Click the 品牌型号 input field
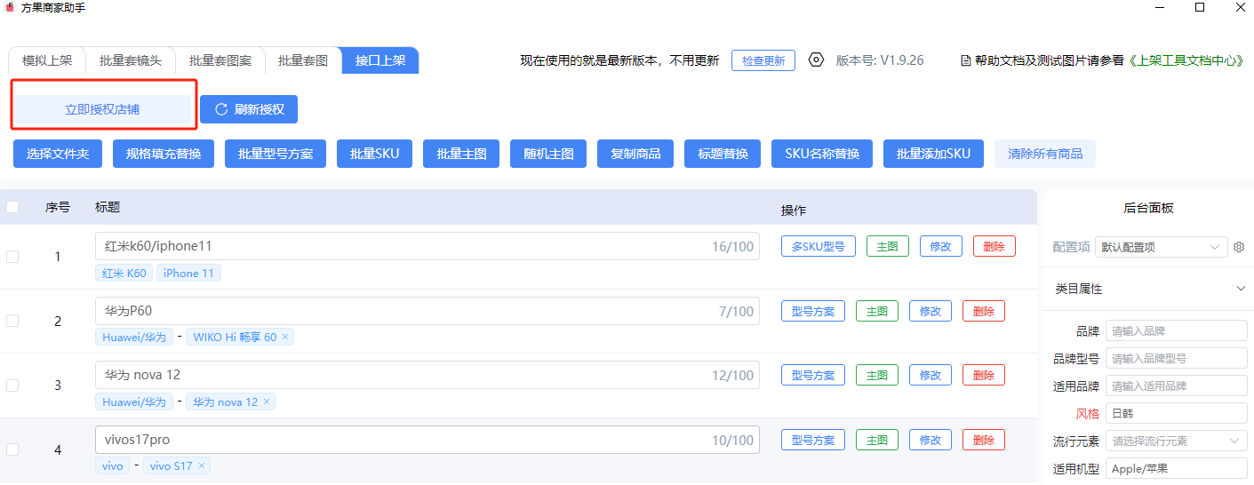This screenshot has height=485, width=1254. 1177,358
